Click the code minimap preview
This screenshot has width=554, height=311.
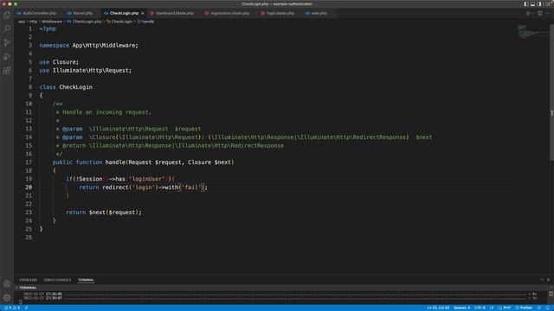(533, 31)
